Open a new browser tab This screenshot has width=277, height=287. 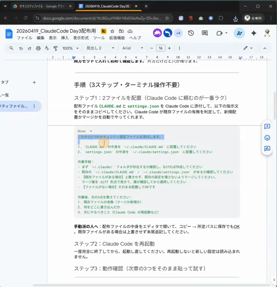pos(146,6)
